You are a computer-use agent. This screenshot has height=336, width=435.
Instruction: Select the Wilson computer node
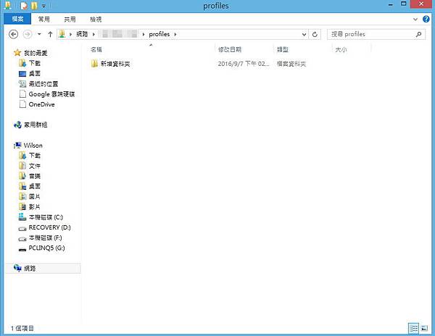(33, 145)
